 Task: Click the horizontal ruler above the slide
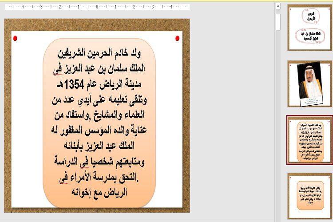pos(97,7)
